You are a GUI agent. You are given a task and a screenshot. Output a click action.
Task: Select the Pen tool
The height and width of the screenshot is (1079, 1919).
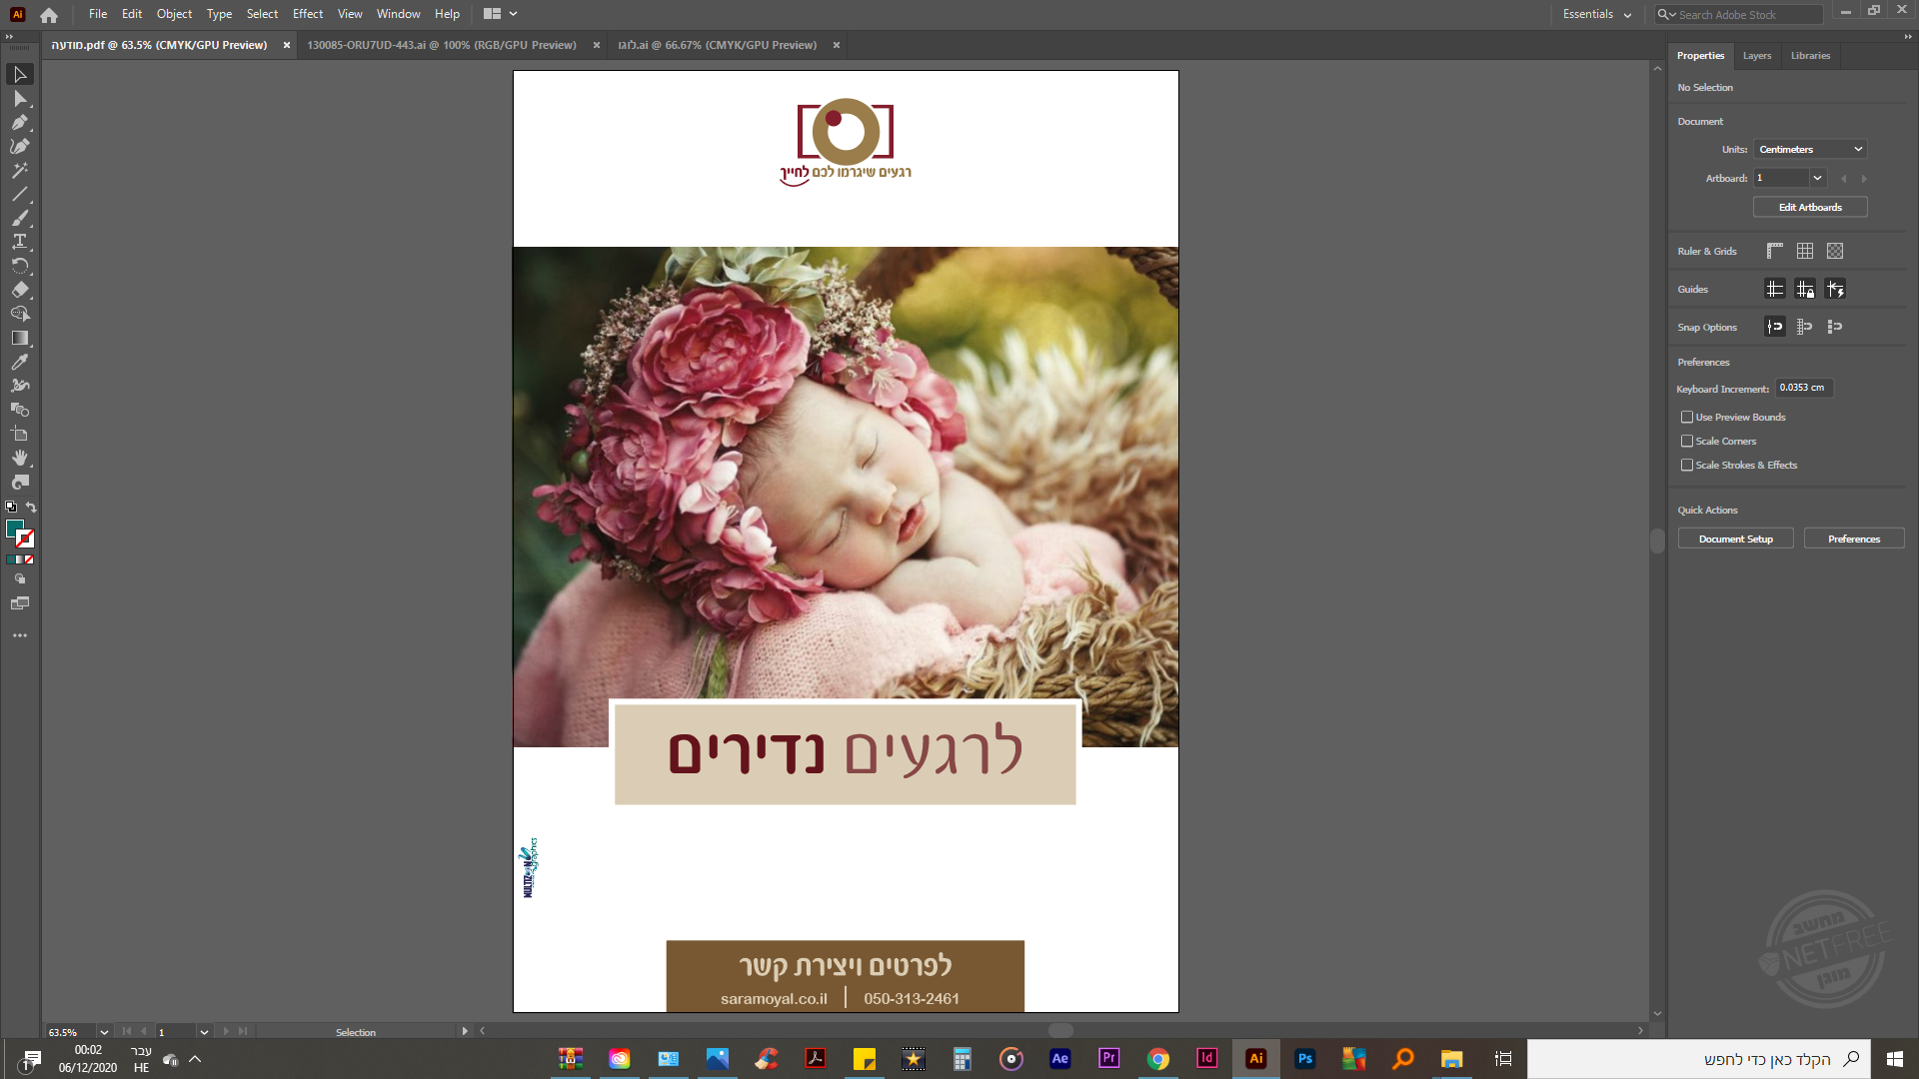[19, 123]
